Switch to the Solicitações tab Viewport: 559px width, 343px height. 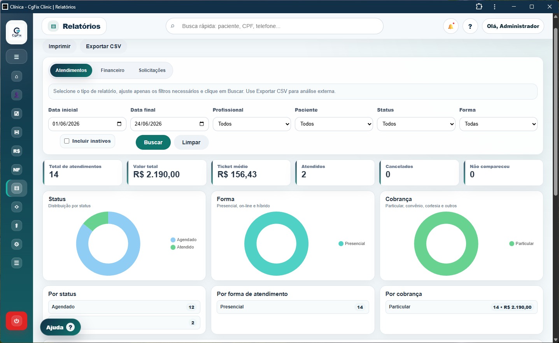click(x=152, y=70)
